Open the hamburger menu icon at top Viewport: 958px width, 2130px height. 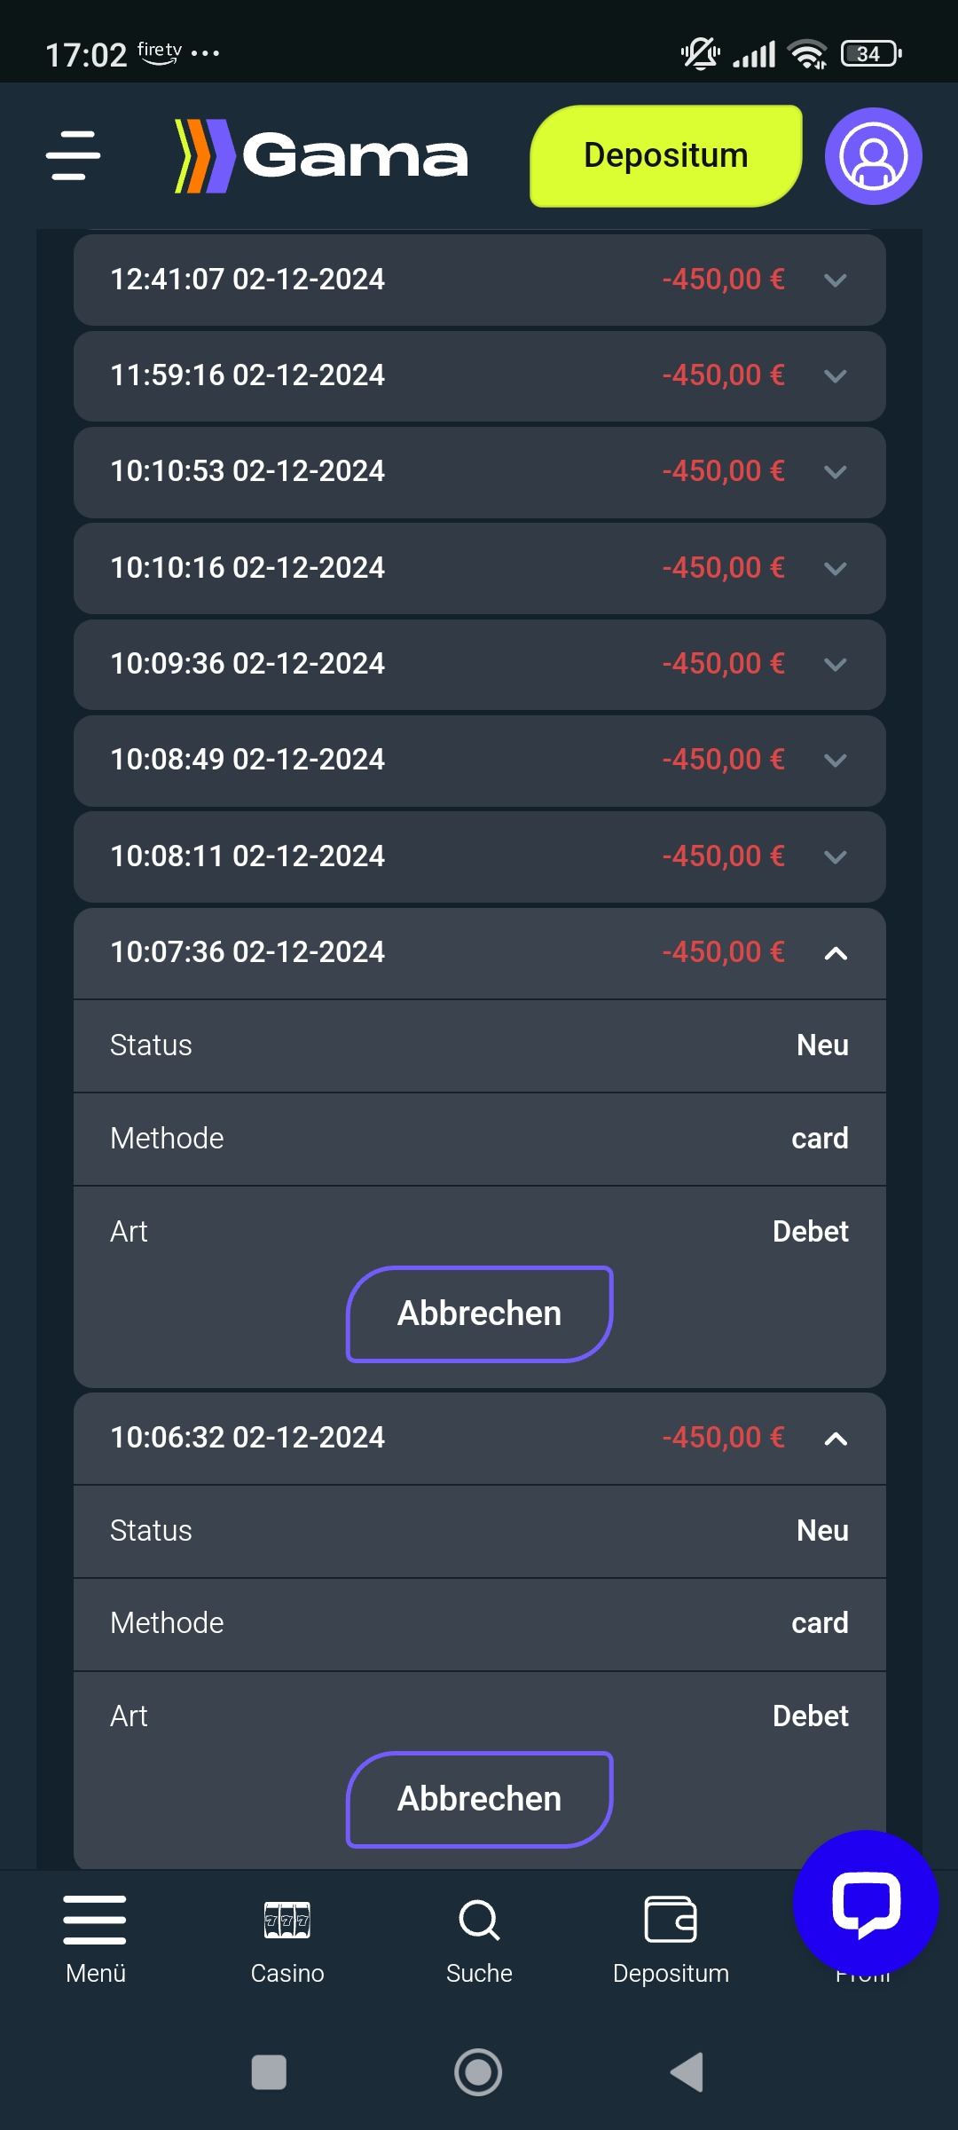pyautogui.click(x=74, y=156)
